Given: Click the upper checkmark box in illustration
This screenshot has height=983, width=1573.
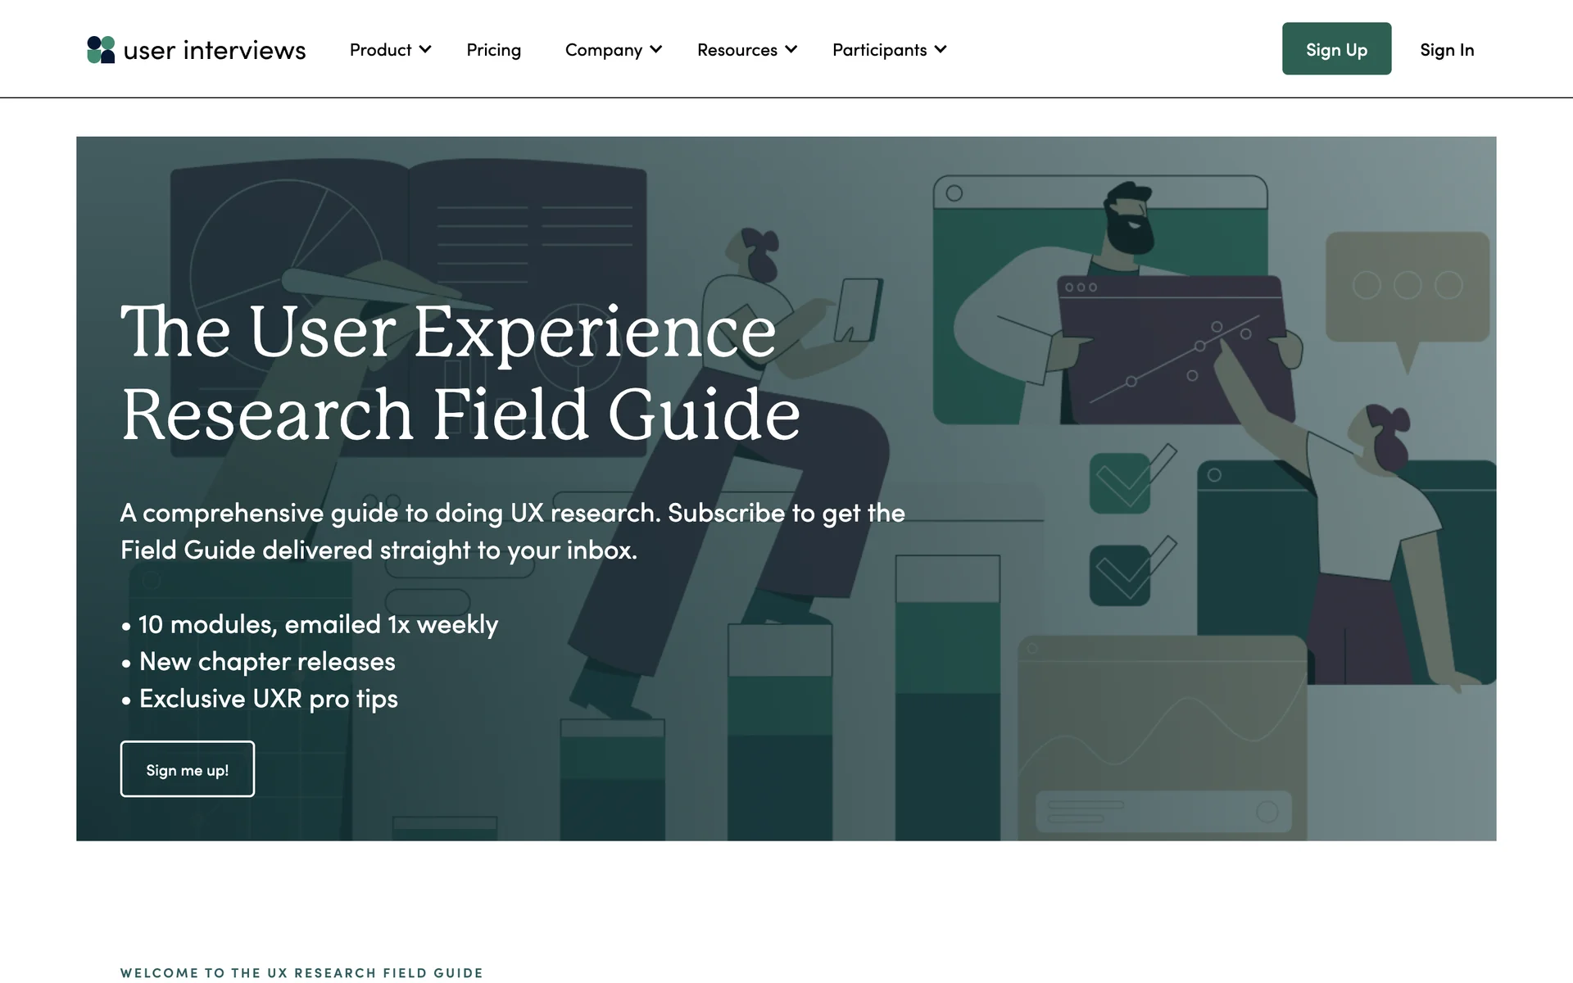Looking at the screenshot, I should pyautogui.click(x=1121, y=483).
